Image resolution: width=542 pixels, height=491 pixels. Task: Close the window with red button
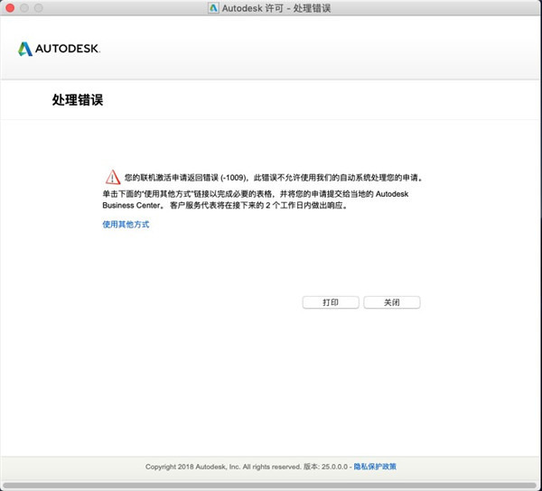point(10,7)
